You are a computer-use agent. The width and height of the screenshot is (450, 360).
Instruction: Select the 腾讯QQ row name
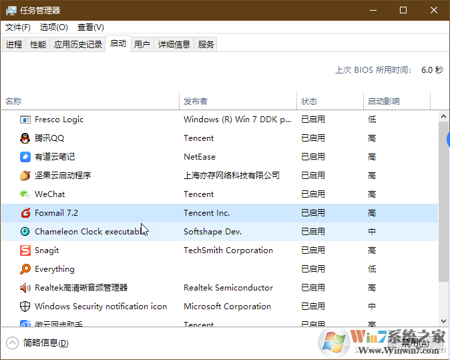click(x=49, y=138)
